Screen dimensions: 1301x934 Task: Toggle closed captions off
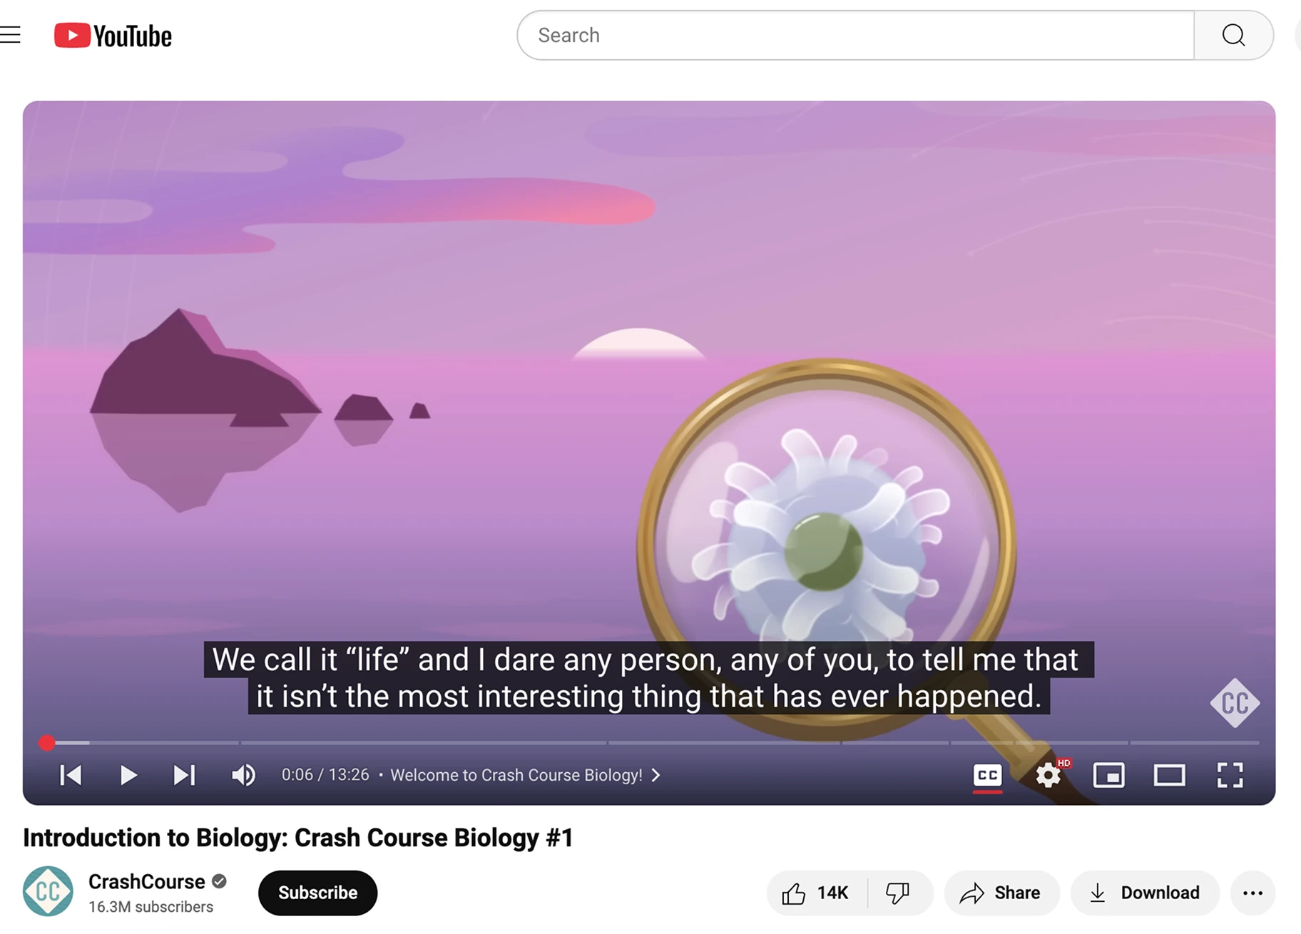point(988,775)
